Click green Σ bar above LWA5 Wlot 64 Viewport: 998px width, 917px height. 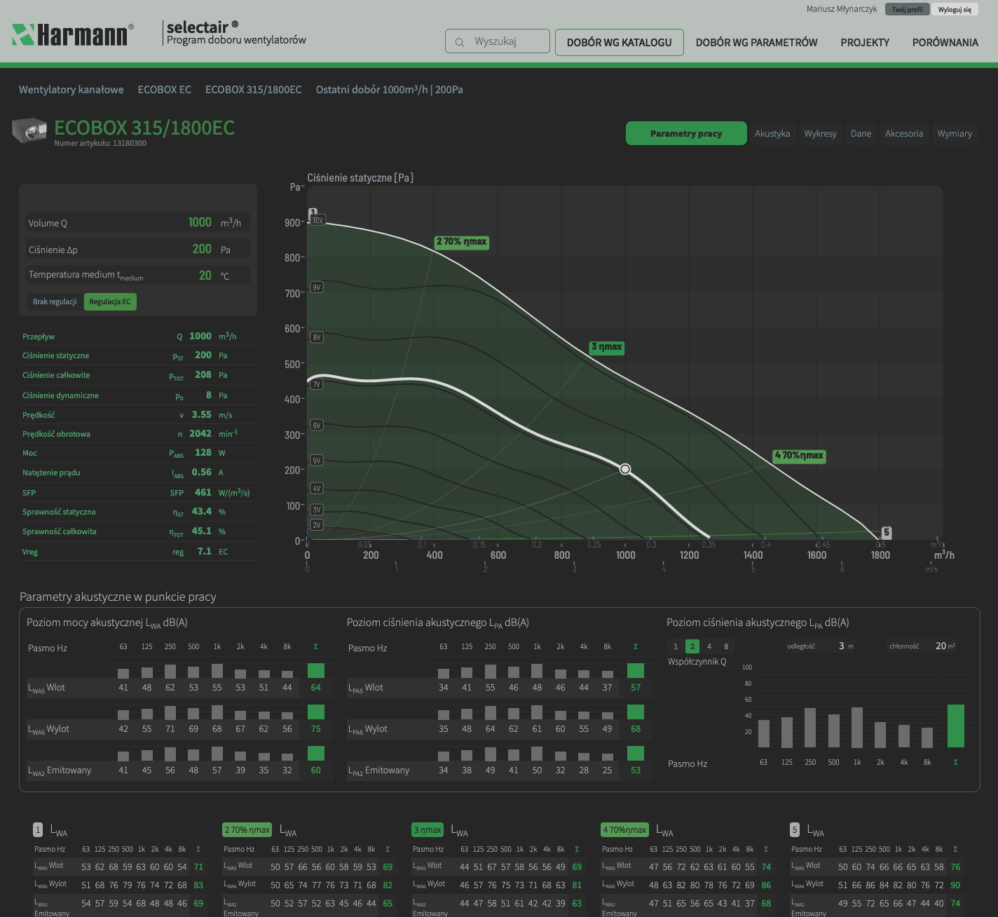[x=316, y=670]
